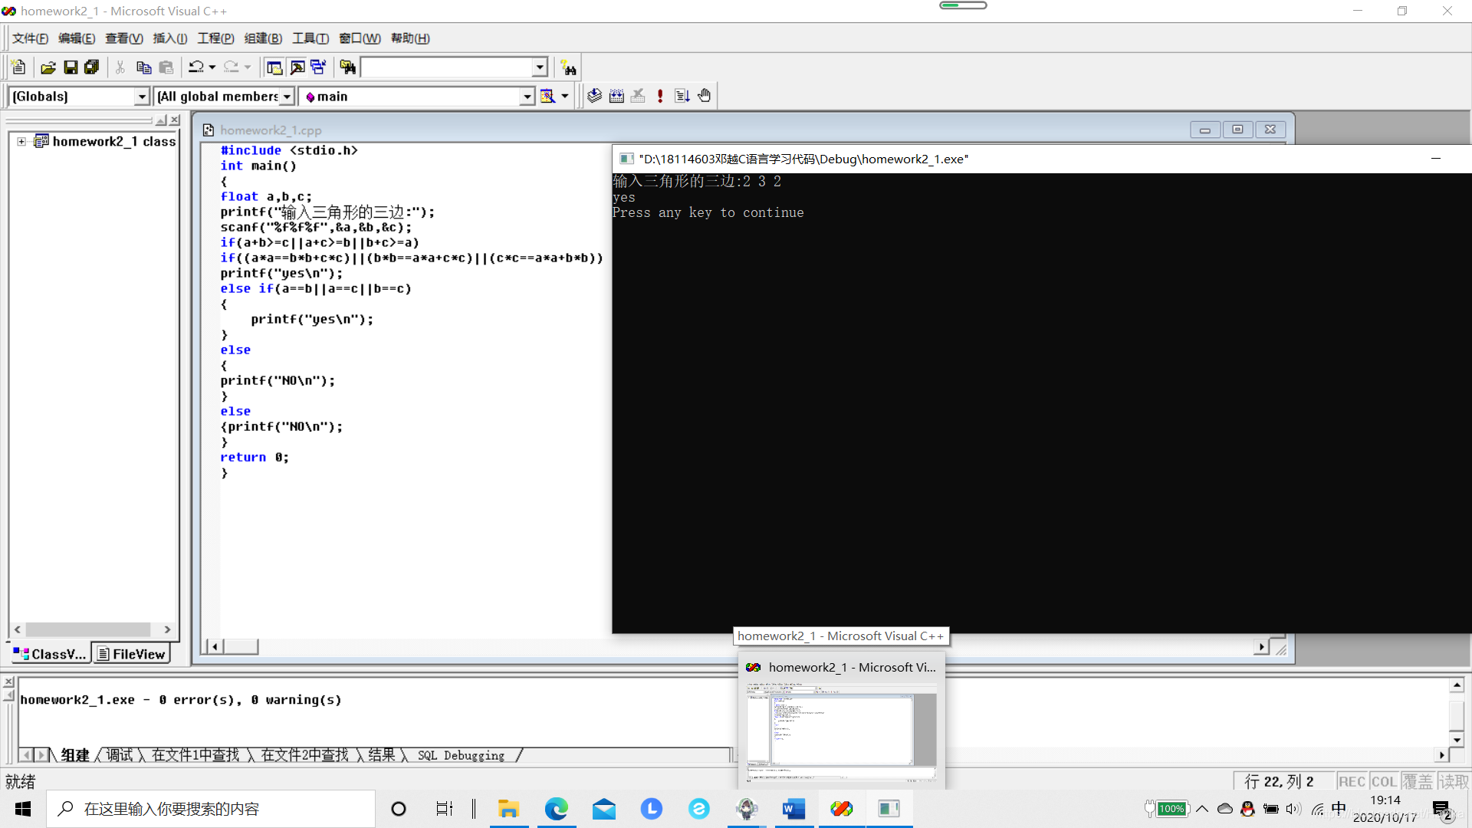Image resolution: width=1472 pixels, height=828 pixels.
Task: Click into the Find text field
Action: click(x=447, y=67)
